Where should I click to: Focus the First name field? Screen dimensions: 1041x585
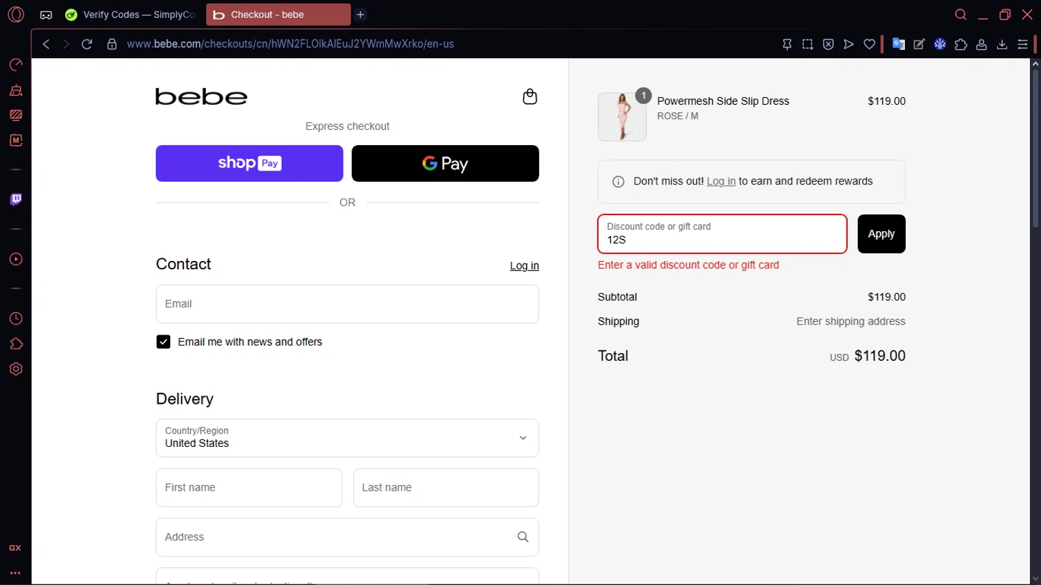(249, 488)
